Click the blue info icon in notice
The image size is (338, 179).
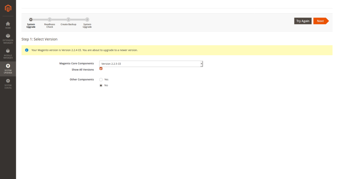[27, 50]
